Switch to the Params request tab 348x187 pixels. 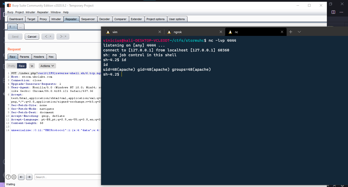(24, 57)
